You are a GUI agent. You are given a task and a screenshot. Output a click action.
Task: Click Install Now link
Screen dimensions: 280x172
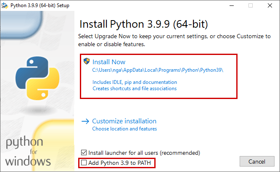point(109,62)
